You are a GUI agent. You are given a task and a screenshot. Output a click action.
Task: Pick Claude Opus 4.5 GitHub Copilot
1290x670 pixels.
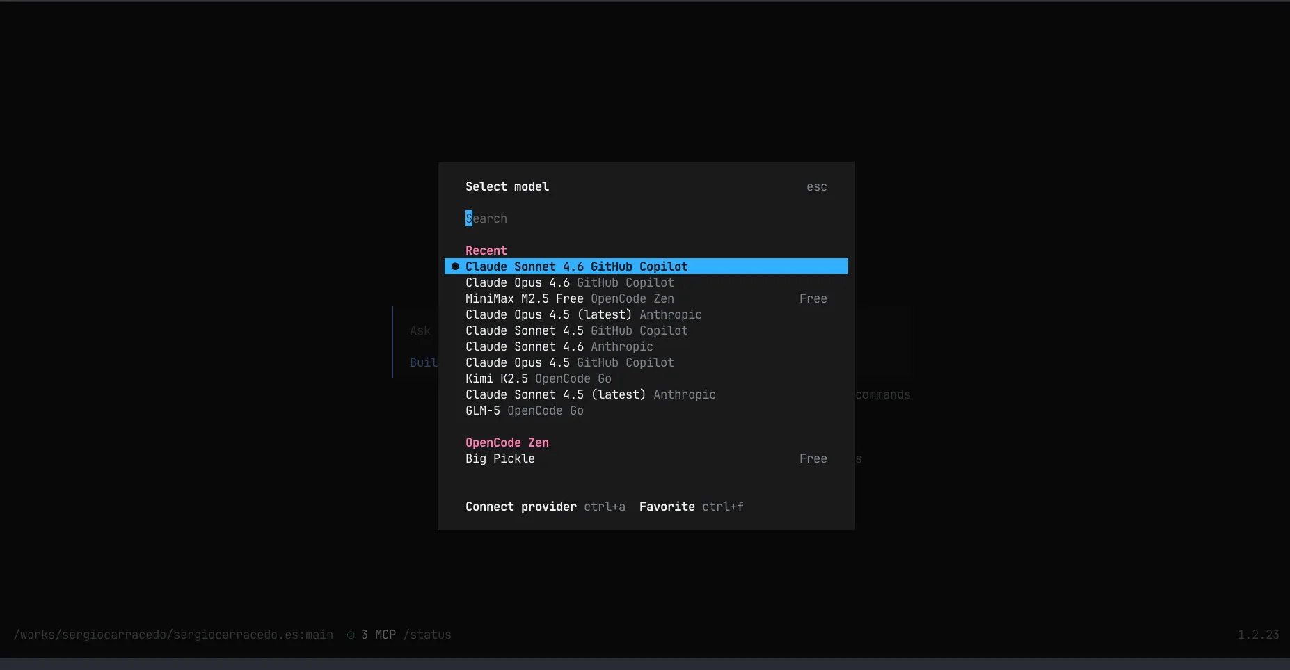coord(569,362)
